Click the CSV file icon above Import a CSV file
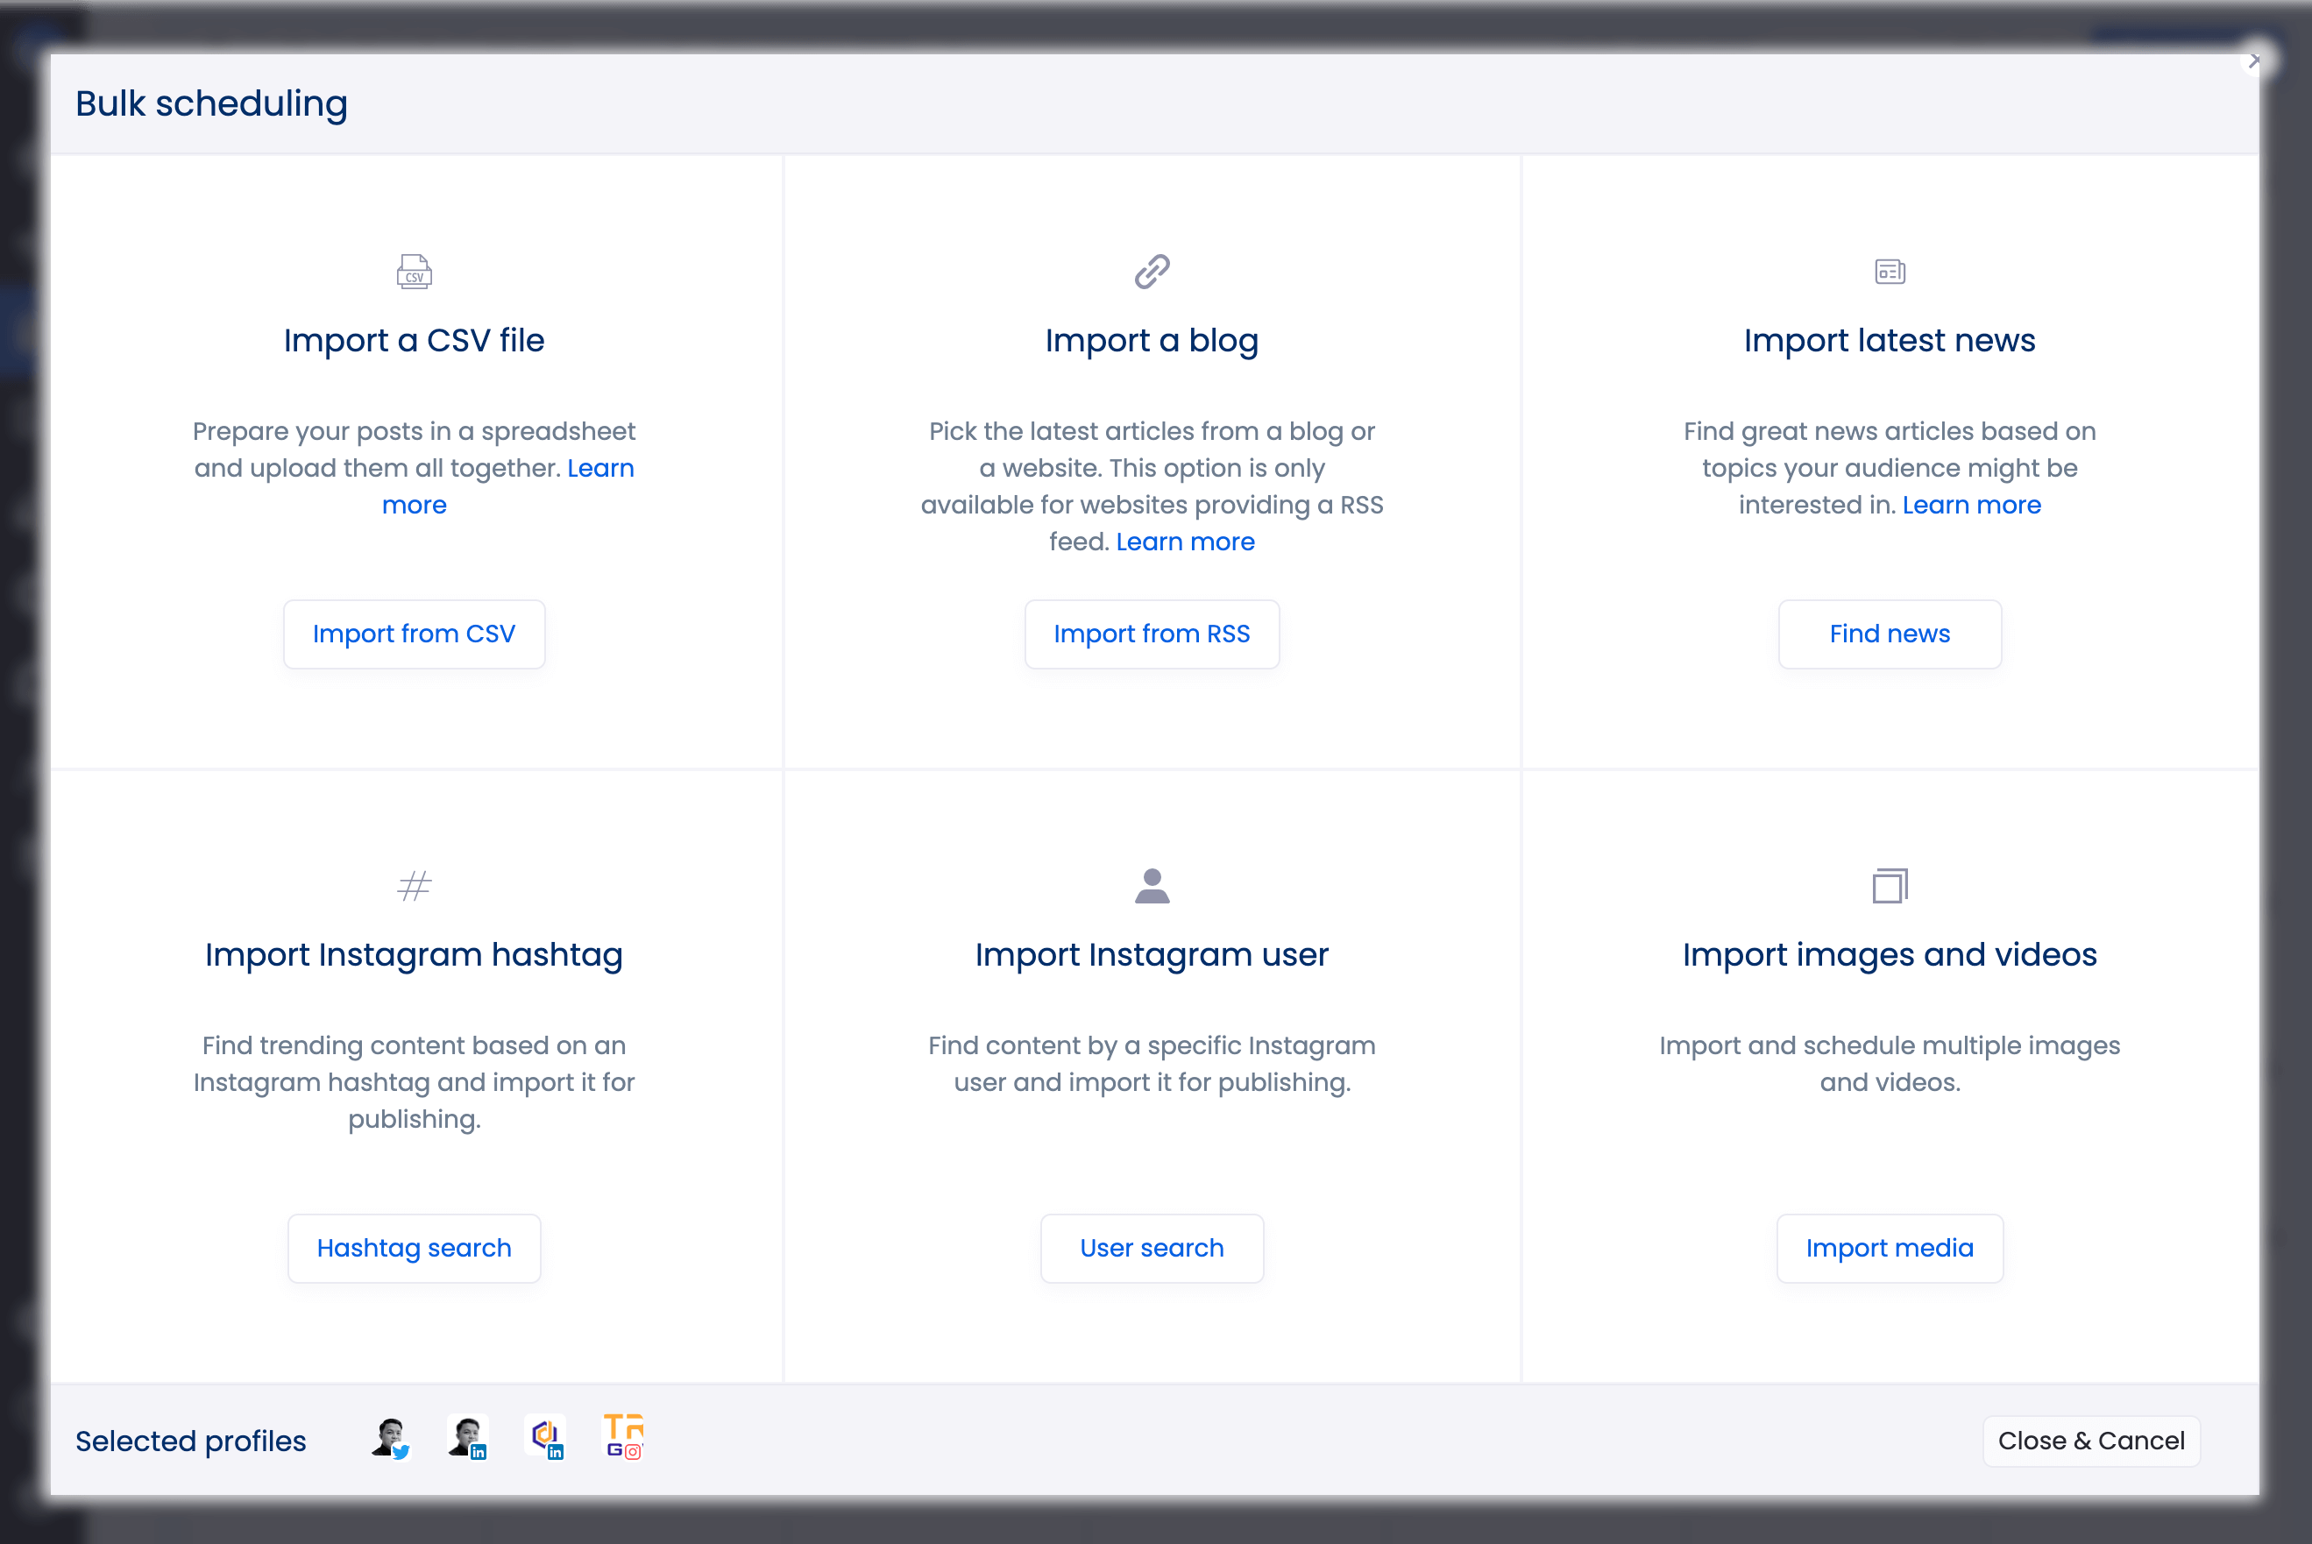 [x=414, y=272]
